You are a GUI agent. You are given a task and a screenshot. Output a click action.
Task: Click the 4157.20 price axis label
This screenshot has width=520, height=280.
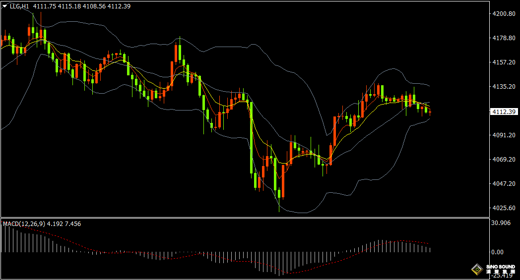coord(504,62)
